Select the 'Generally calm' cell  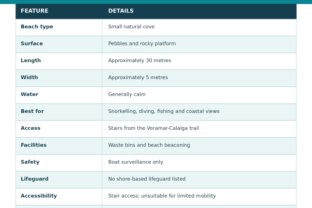127,95
